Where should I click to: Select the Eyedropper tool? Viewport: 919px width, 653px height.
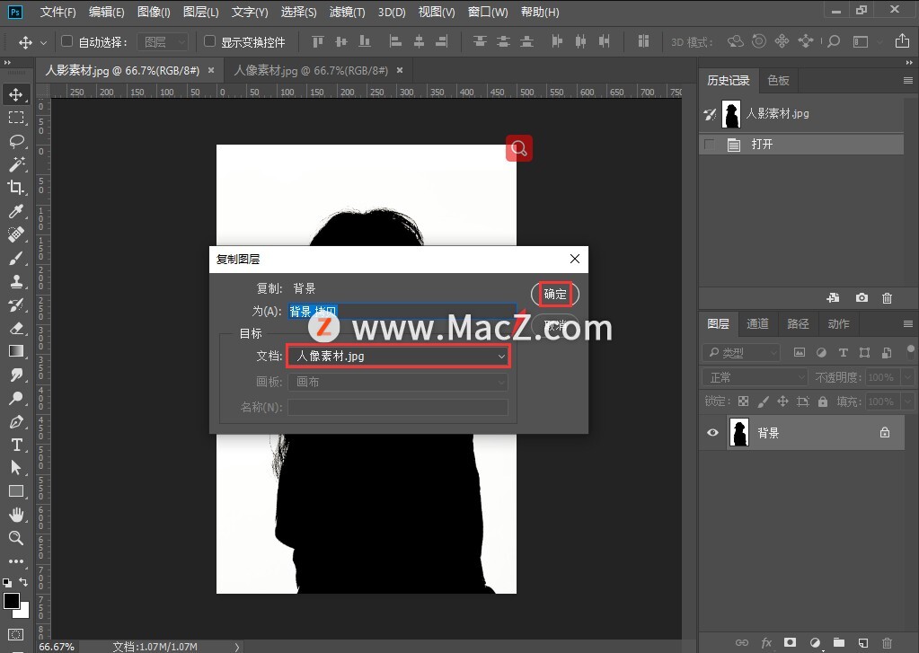[16, 211]
